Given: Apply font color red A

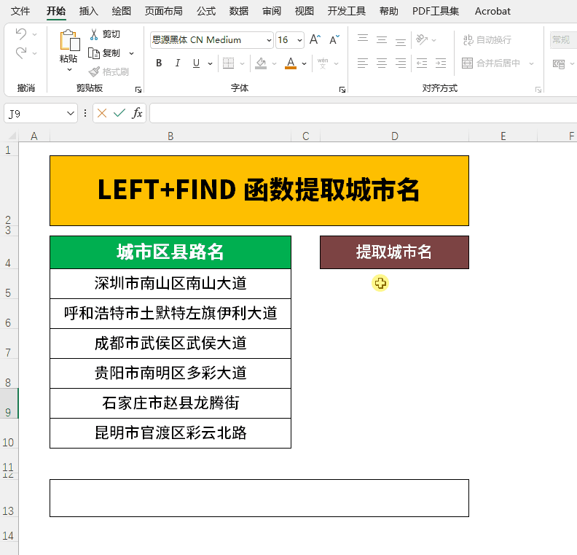Looking at the screenshot, I should (291, 63).
